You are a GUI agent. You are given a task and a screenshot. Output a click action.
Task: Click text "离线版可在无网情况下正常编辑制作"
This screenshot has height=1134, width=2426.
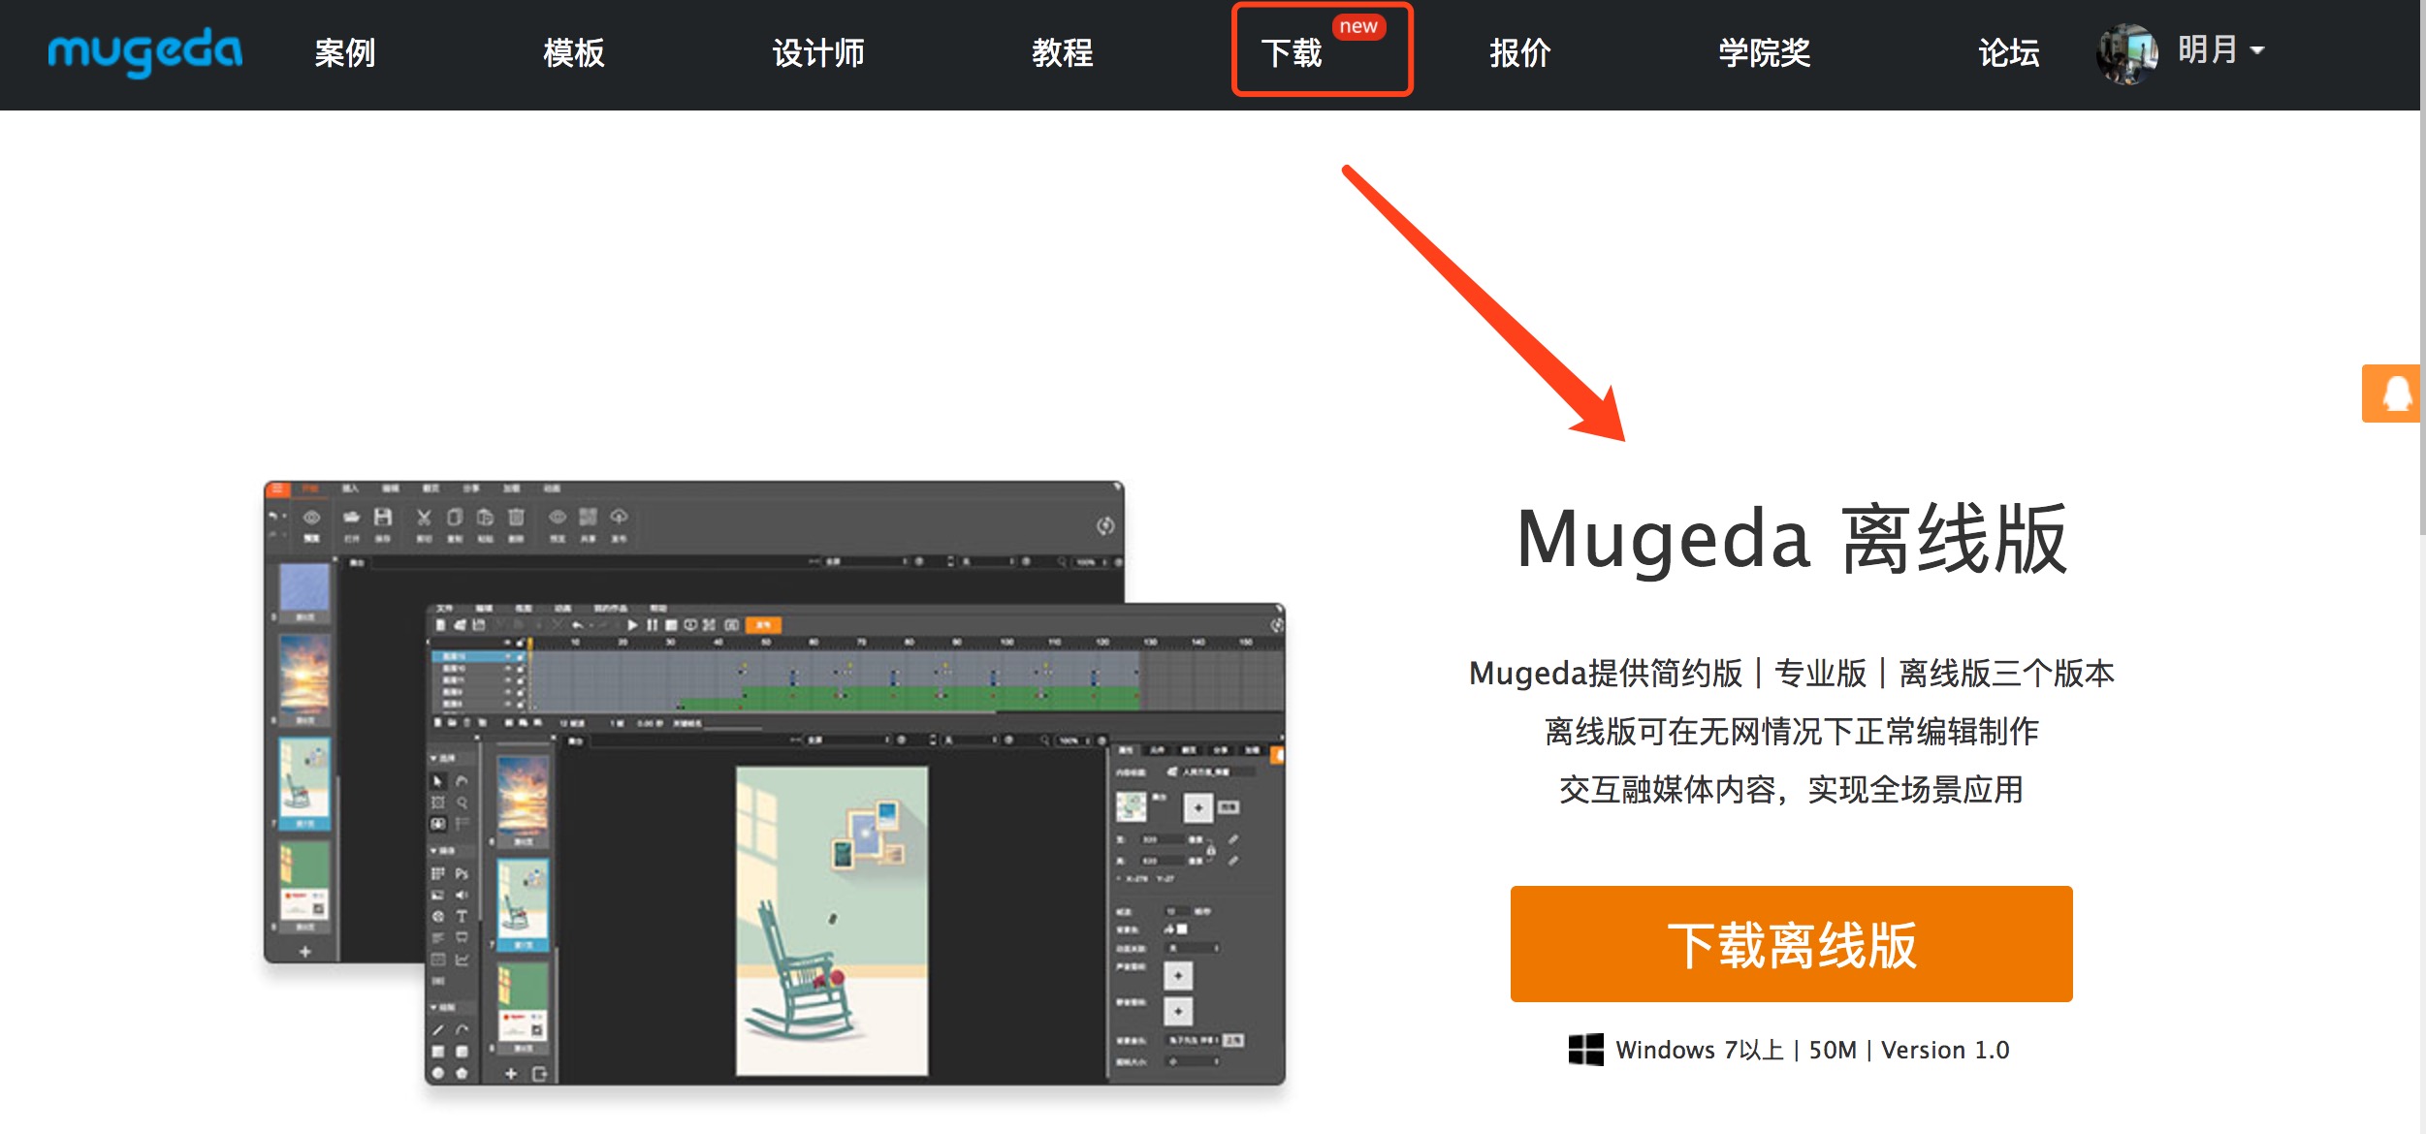coord(1791,731)
